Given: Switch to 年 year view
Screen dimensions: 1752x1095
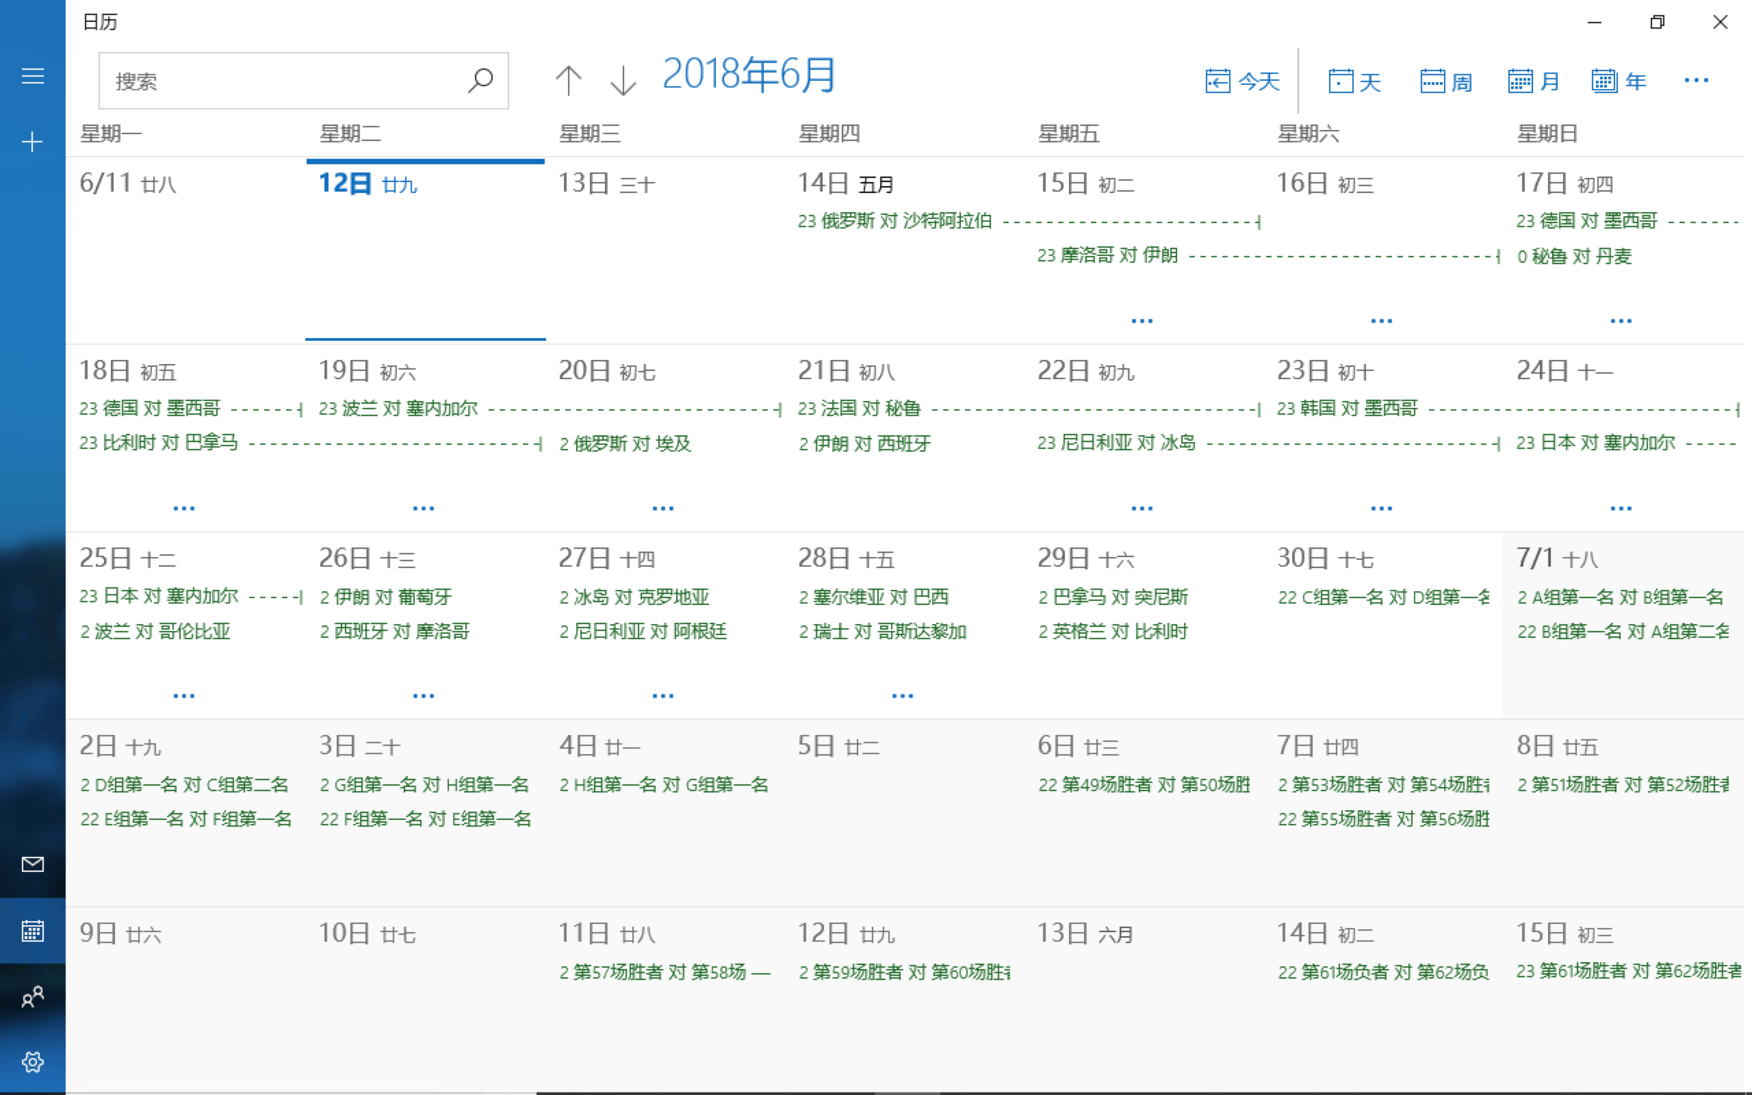Looking at the screenshot, I should tap(1619, 81).
